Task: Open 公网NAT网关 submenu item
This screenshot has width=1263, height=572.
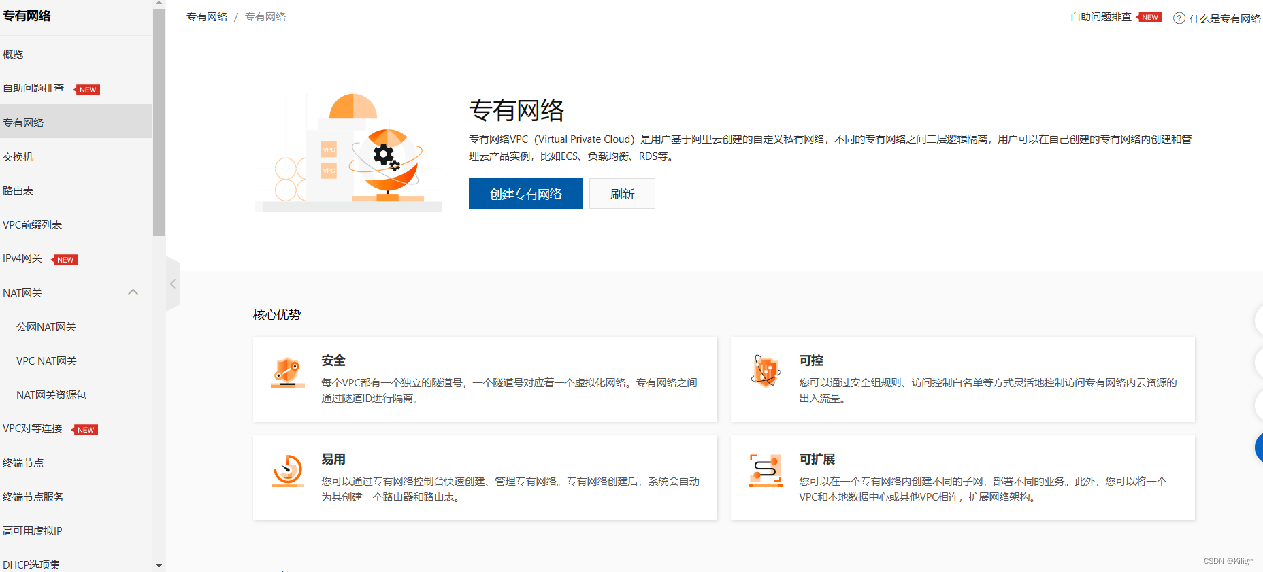Action: (x=46, y=326)
